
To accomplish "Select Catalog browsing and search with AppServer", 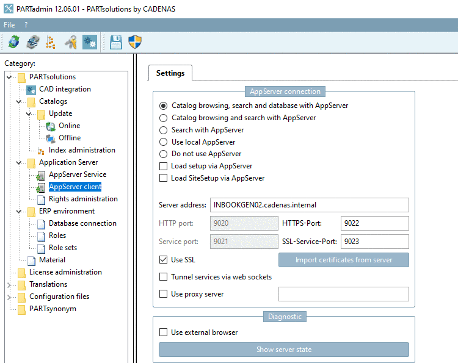I will click(x=163, y=118).
